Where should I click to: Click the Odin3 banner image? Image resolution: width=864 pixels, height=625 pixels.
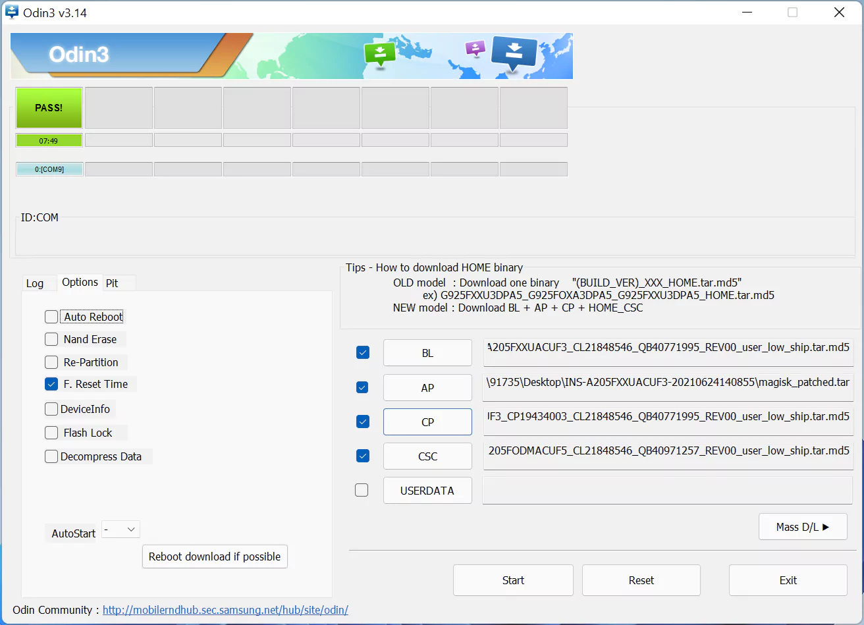click(291, 56)
